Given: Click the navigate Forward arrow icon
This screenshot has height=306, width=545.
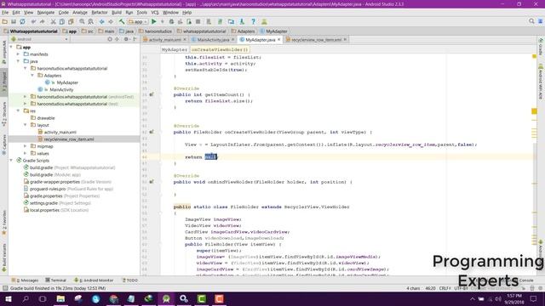Looking at the screenshot, I should click(111, 21).
